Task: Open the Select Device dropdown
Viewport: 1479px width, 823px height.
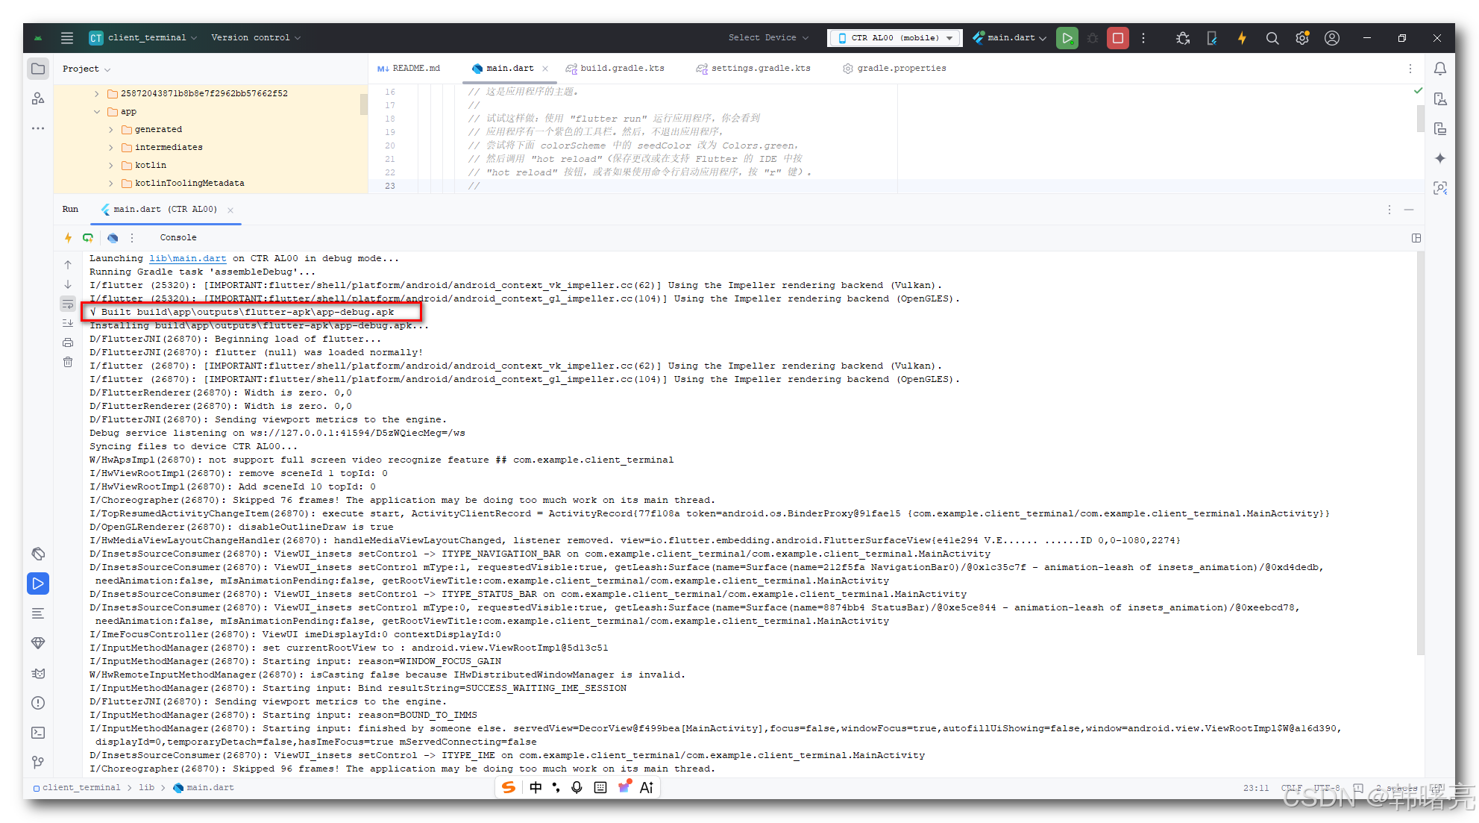Action: point(767,37)
